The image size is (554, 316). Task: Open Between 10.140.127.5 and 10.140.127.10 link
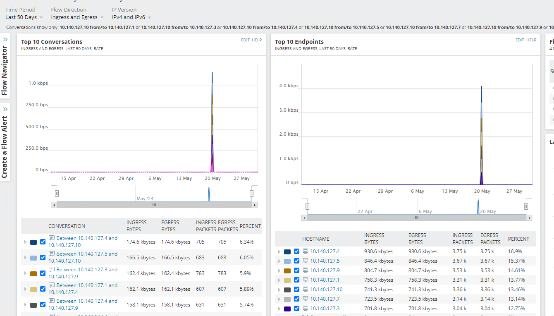(83, 257)
